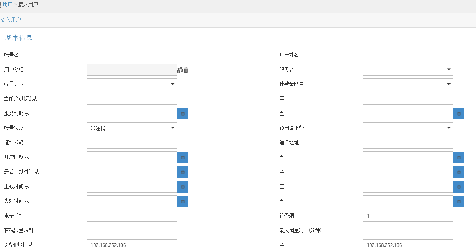Viewport: 476px width, 250px height.
Task: Click the 生效时间从 date text box
Action: pyautogui.click(x=132, y=187)
